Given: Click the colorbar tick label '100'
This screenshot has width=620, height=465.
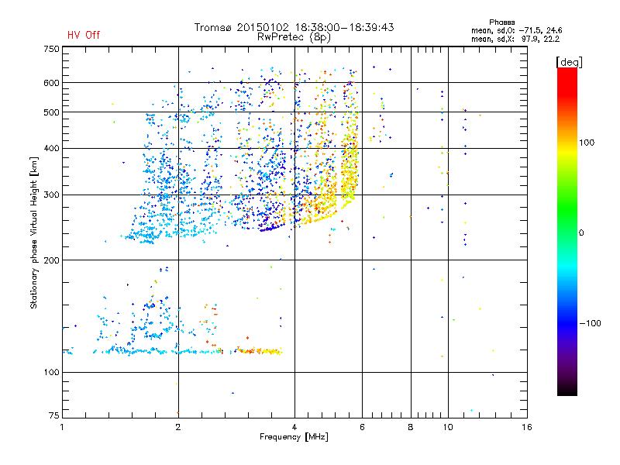Looking at the screenshot, I should pyautogui.click(x=587, y=143).
